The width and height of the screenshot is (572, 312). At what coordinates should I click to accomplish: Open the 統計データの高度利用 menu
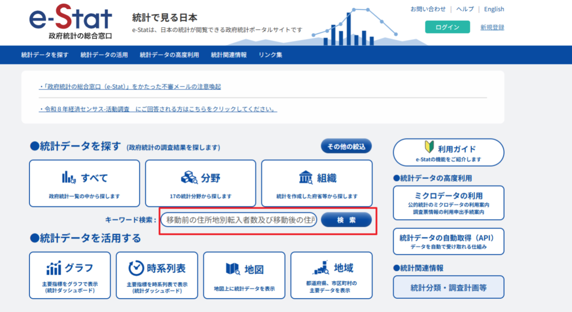[x=169, y=55]
